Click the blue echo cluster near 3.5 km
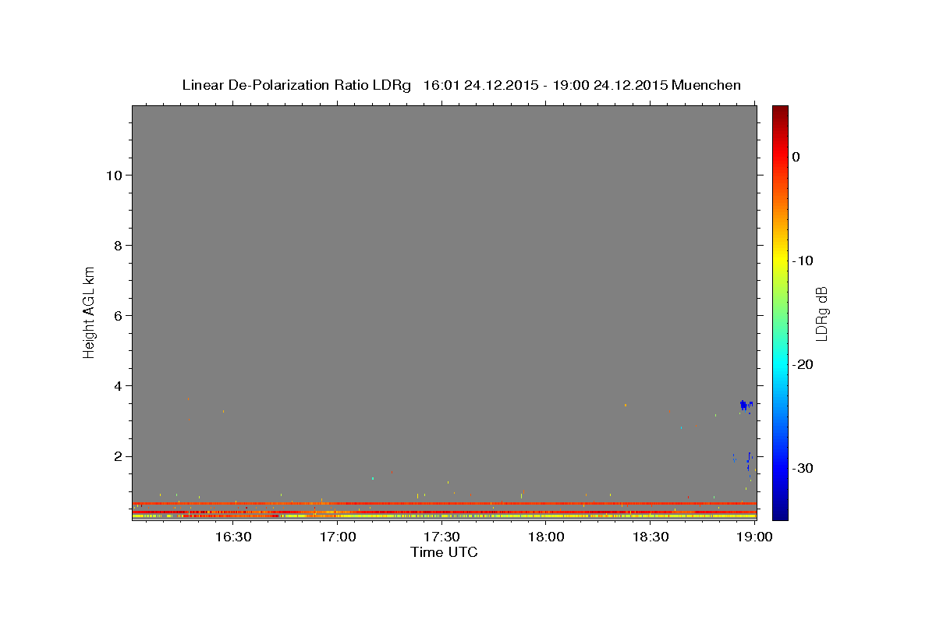 [x=745, y=405]
